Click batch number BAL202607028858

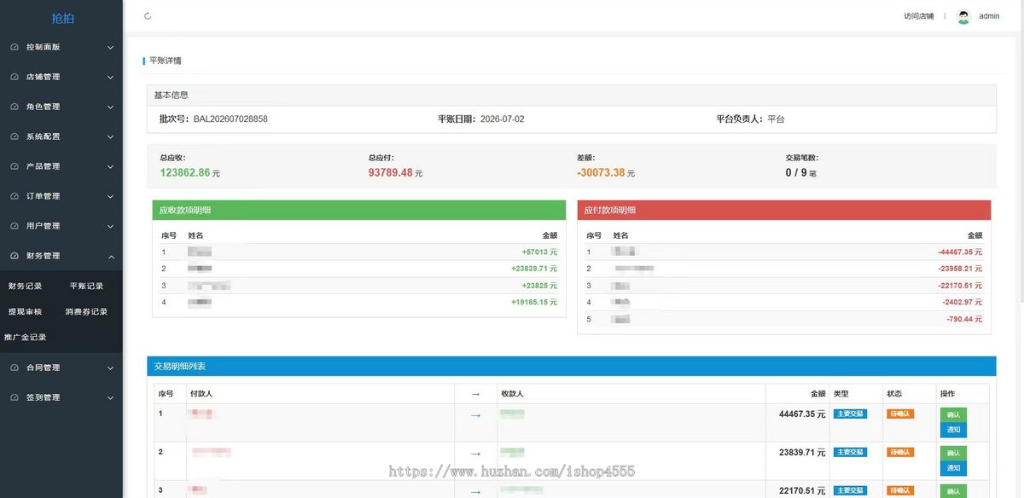click(x=230, y=119)
